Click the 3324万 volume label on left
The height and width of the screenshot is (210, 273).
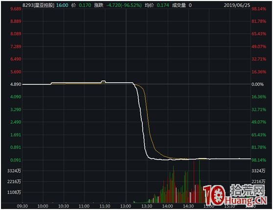14,171
